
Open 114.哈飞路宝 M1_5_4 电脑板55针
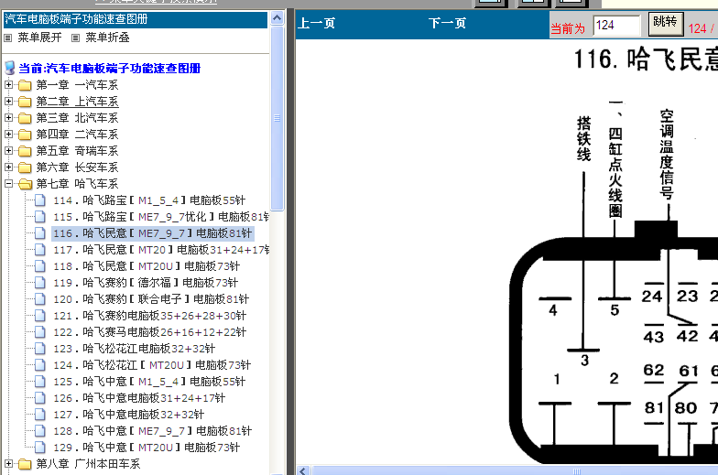coord(149,200)
